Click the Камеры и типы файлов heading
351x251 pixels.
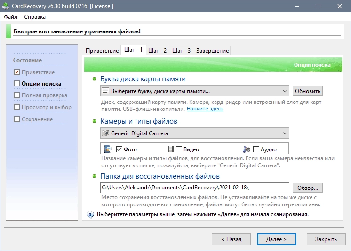[x=139, y=121]
